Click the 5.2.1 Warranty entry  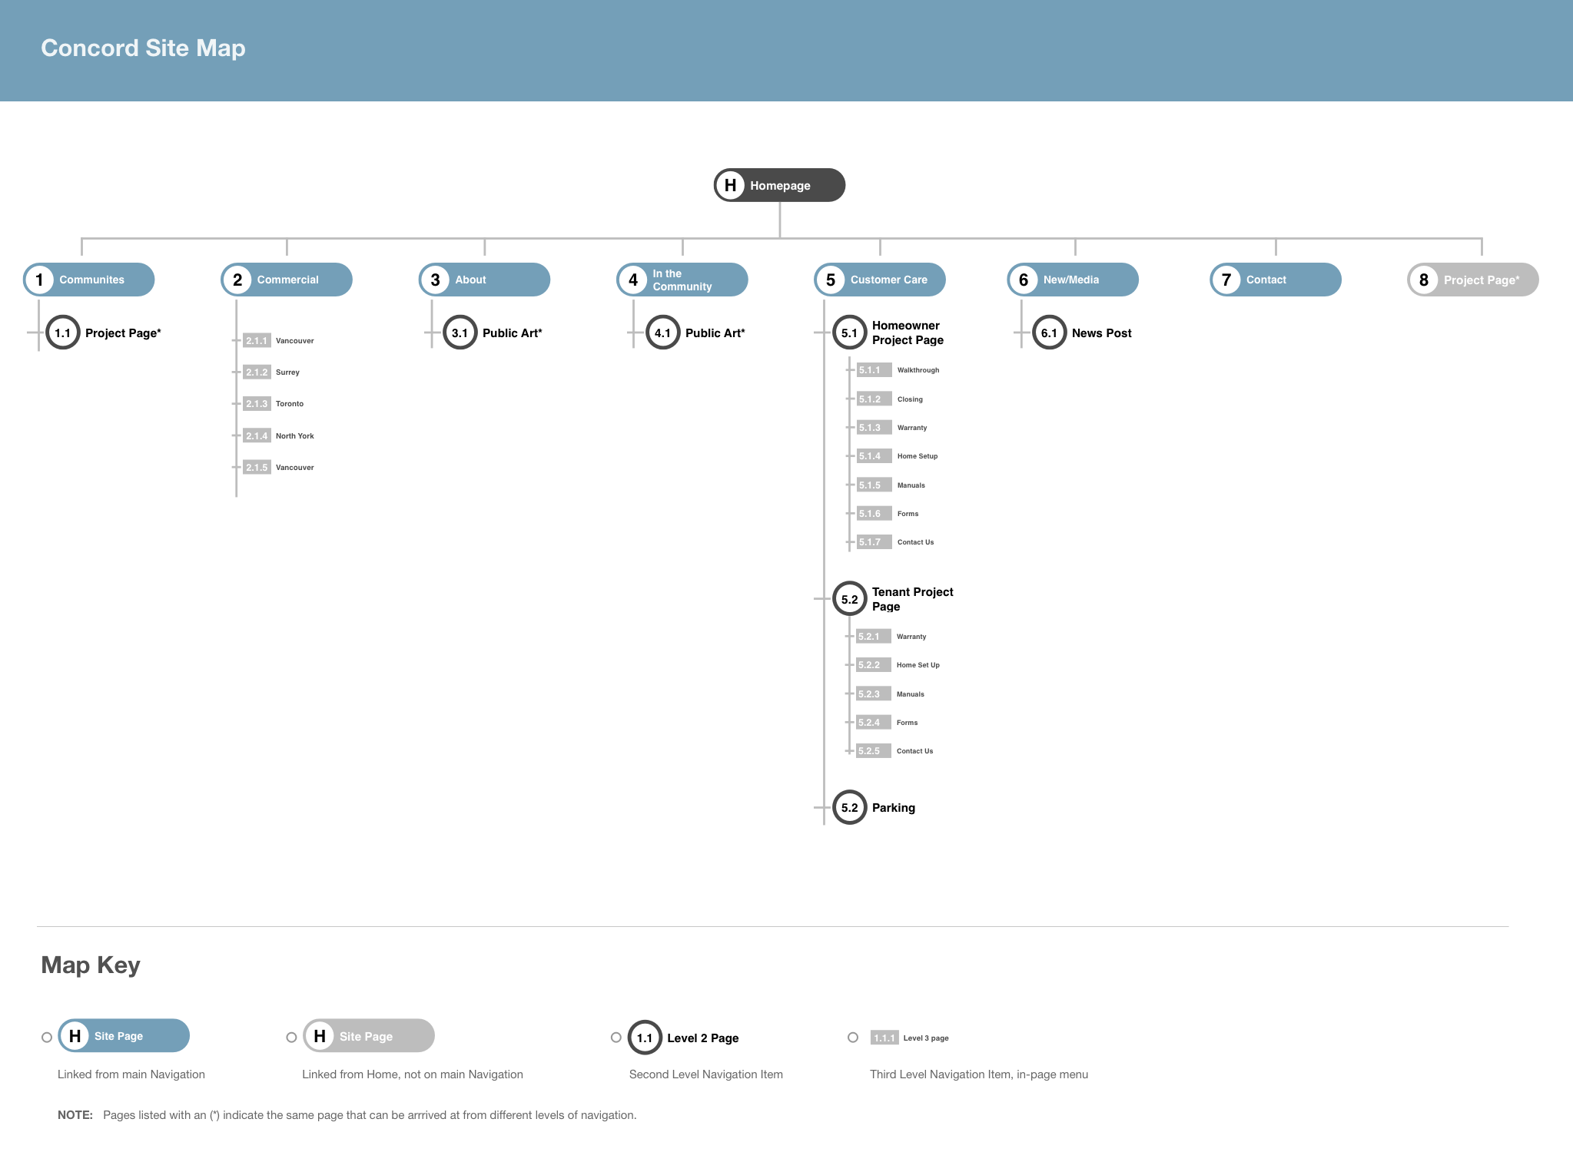(x=891, y=636)
